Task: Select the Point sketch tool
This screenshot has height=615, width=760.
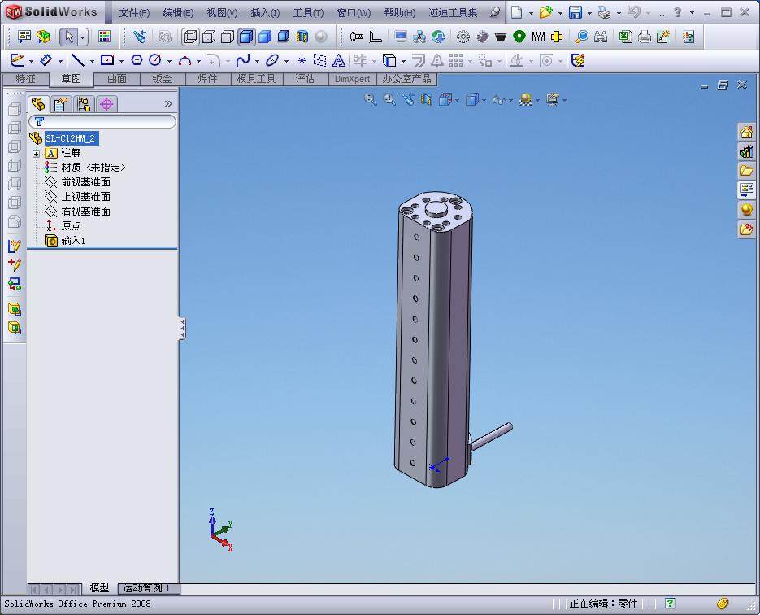Action: pyautogui.click(x=302, y=61)
